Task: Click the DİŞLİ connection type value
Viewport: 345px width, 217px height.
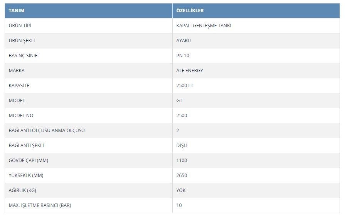Action: (x=182, y=145)
